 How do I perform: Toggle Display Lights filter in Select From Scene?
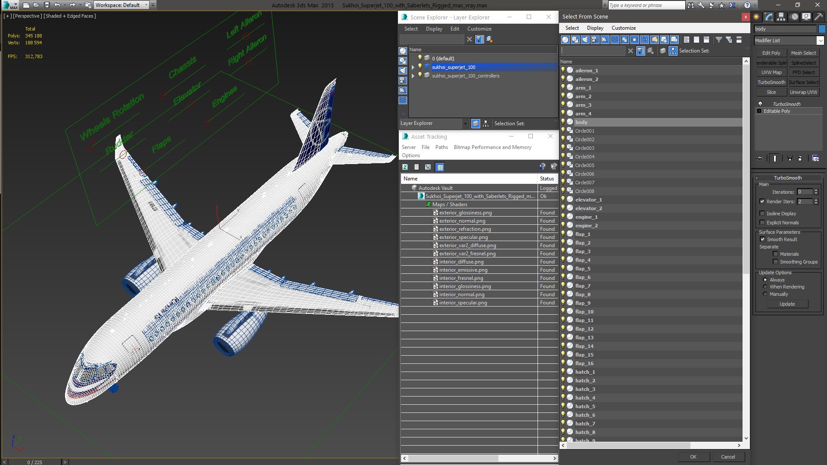585,40
